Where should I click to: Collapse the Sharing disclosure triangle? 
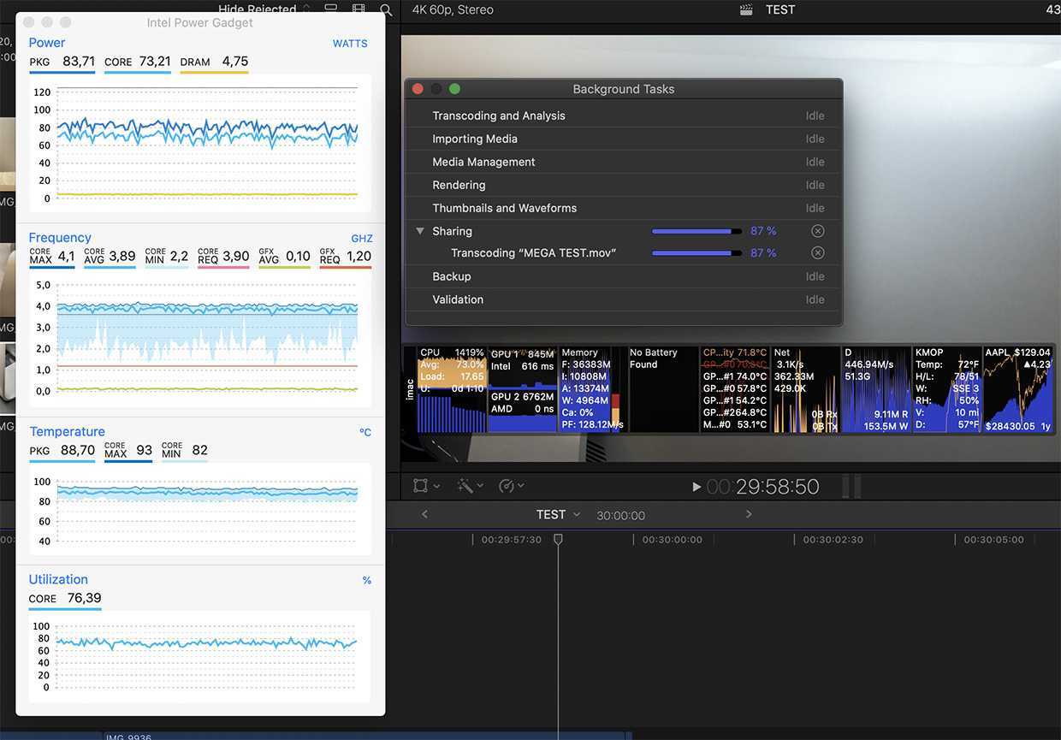419,231
